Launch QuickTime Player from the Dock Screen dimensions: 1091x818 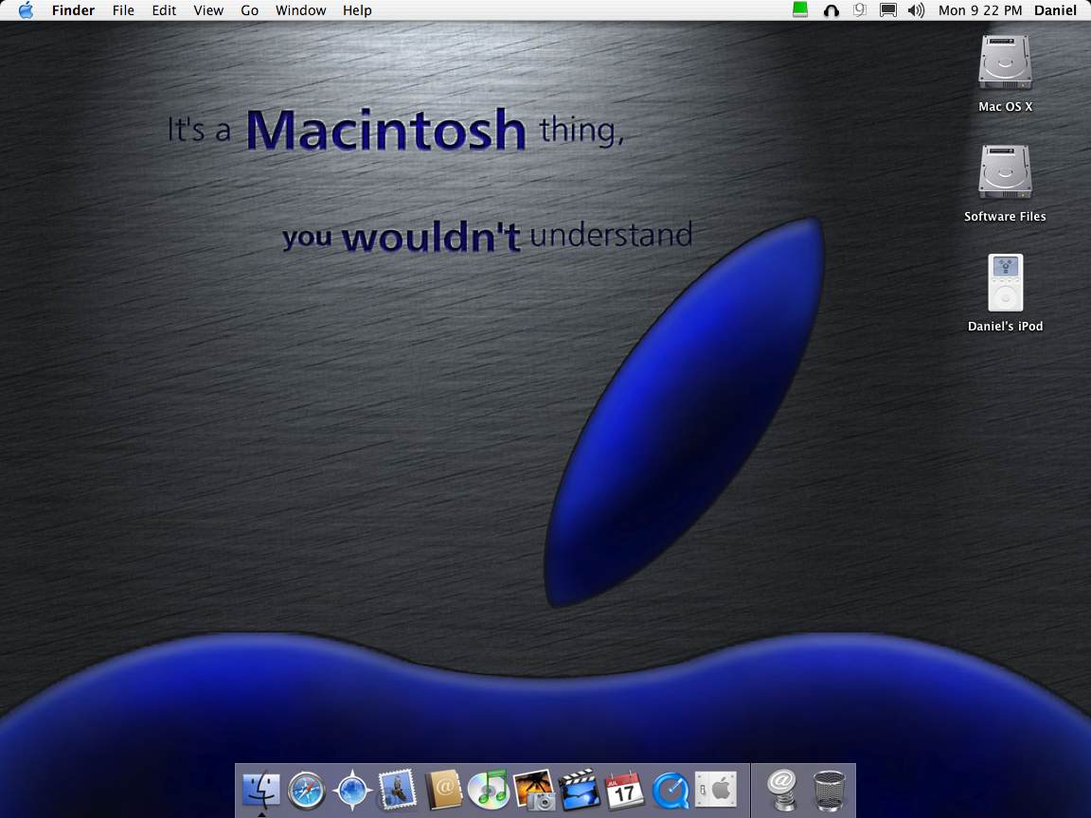[x=671, y=791]
